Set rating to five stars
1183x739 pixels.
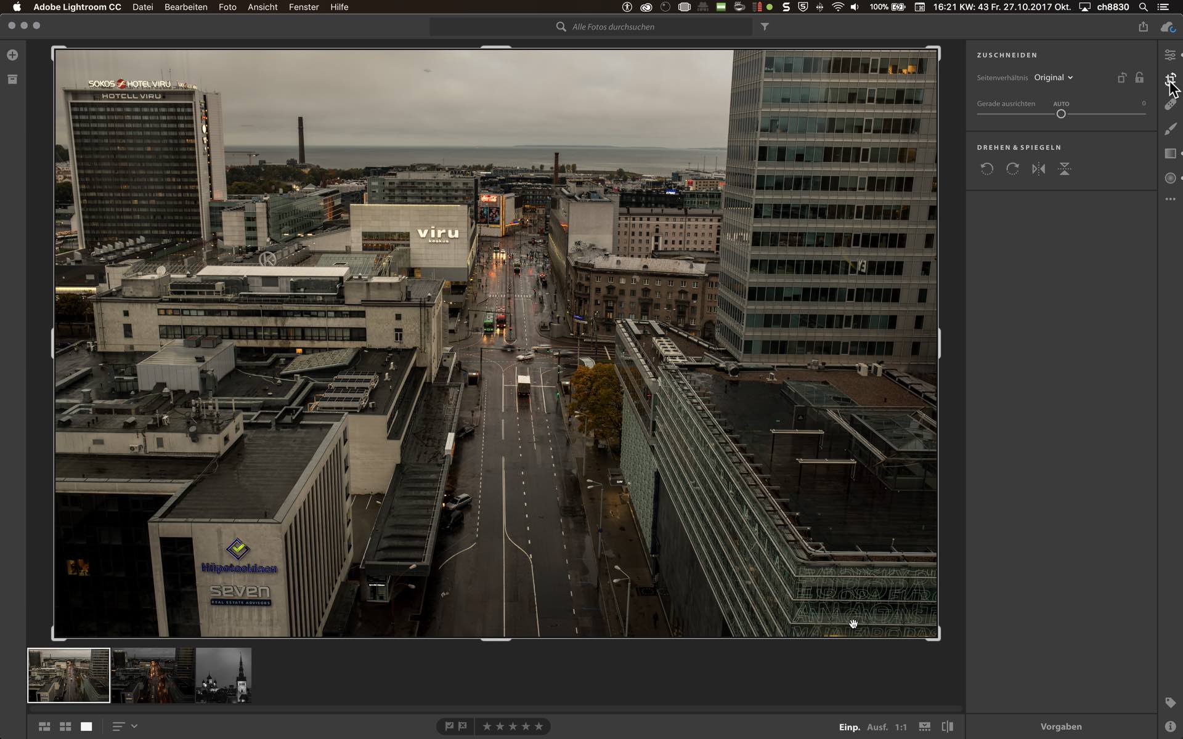(539, 727)
